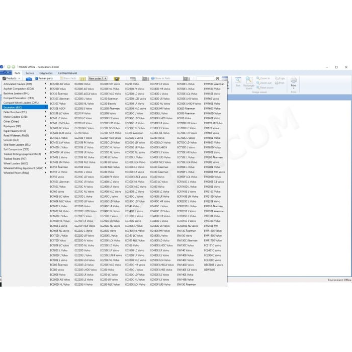Viewport: 352px width, 352px height.
Task: Select Excavators (EXC) category
Action: tap(25, 107)
